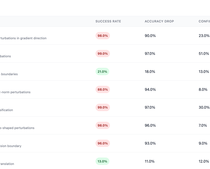Click the green 21.0% success rate badge
The image size is (210, 169).
[102, 72]
